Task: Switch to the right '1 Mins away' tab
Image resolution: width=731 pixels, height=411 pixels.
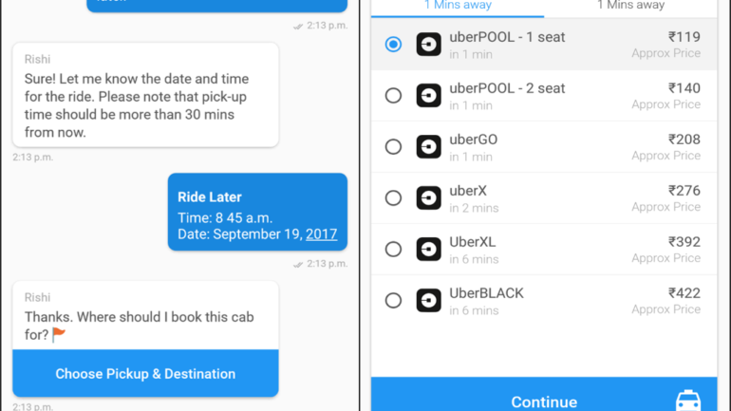Action: pyautogui.click(x=630, y=6)
